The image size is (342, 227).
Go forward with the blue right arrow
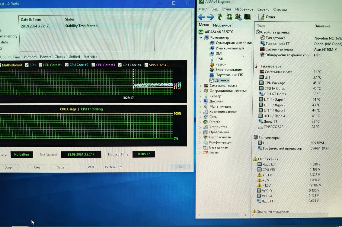(211, 17)
